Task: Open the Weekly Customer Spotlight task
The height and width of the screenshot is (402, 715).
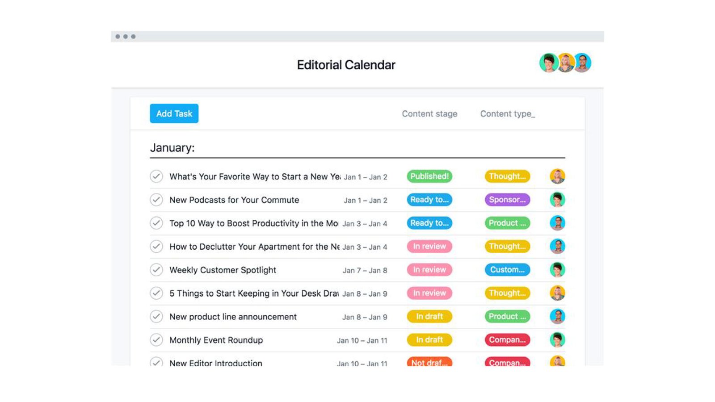Action: 223,270
